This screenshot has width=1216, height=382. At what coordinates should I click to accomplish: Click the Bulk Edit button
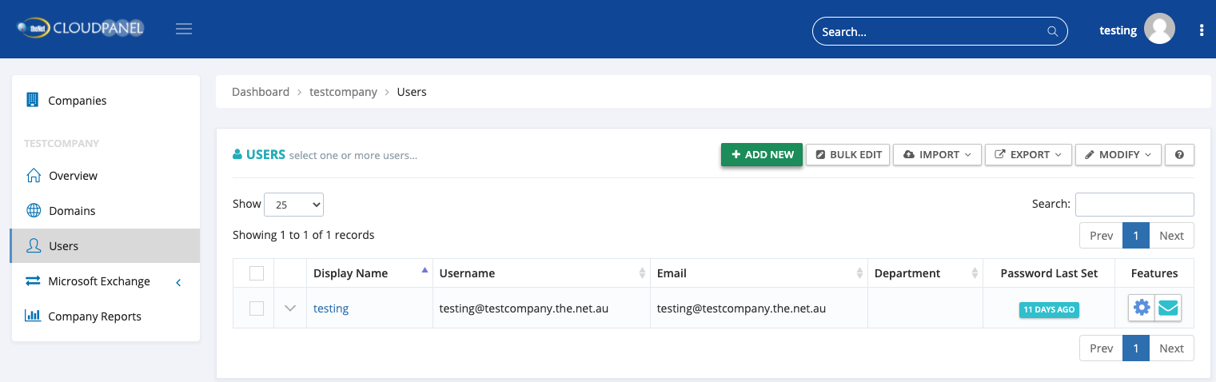pos(847,154)
